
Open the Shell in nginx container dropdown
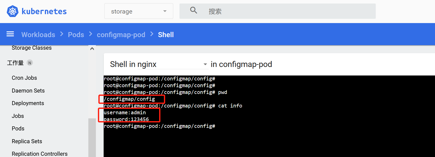tap(159, 64)
